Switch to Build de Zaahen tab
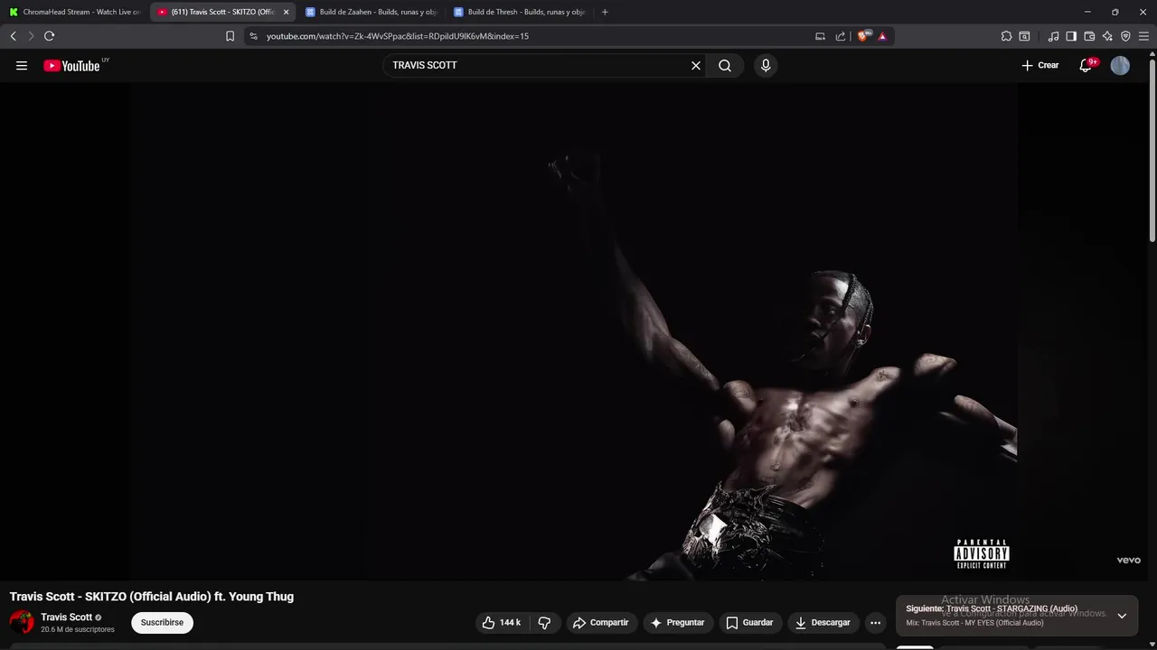 pos(370,12)
